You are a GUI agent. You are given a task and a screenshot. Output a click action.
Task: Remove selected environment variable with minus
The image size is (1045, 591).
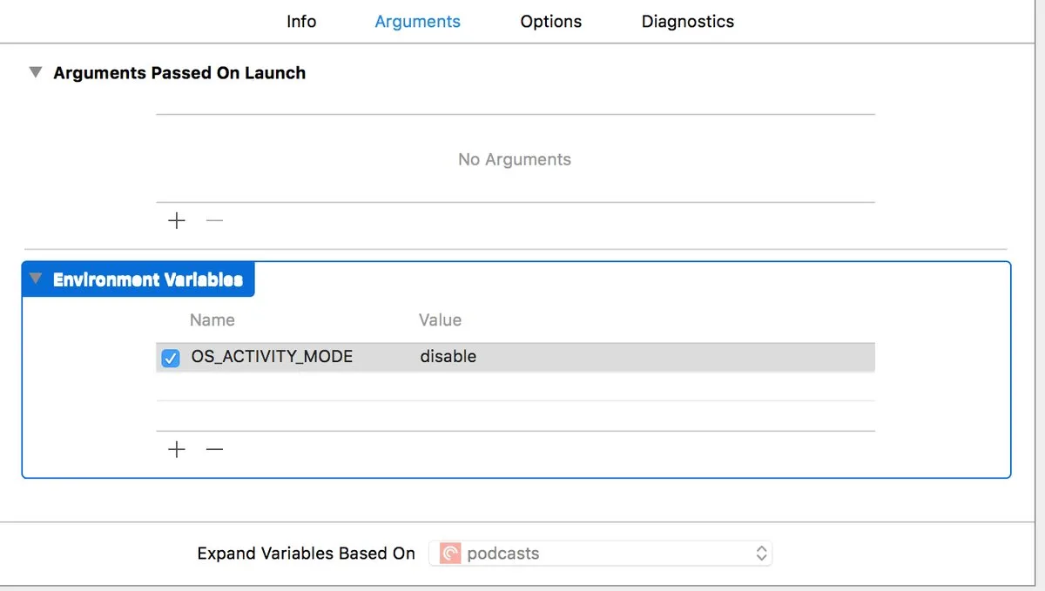tap(214, 449)
